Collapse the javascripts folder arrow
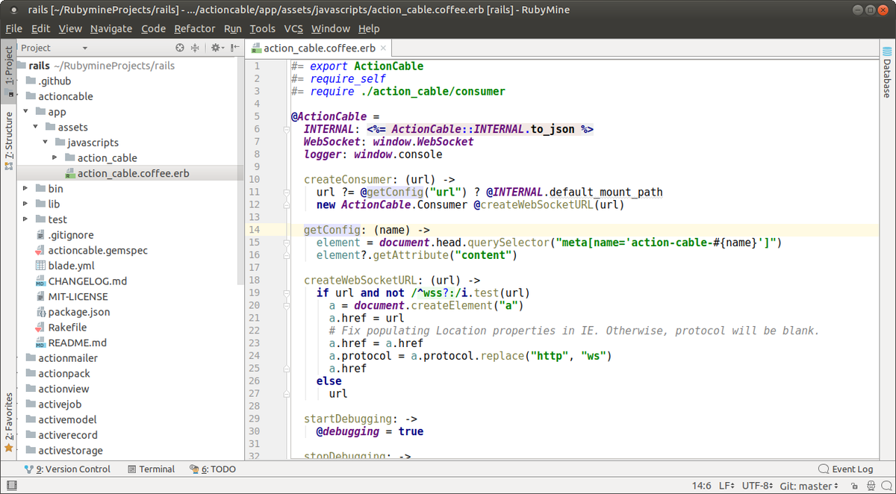Screen dimensions: 896x494 click(46, 143)
